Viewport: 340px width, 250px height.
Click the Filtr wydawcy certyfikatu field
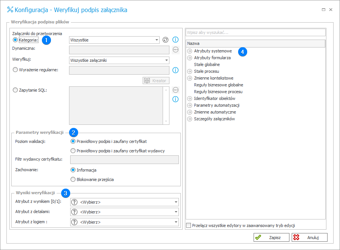pyautogui.click(x=125, y=160)
